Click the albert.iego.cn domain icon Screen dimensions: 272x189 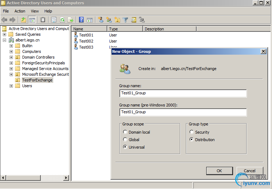[11, 40]
